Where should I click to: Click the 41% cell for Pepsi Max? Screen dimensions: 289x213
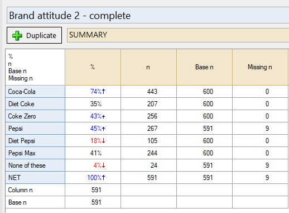tap(93, 153)
